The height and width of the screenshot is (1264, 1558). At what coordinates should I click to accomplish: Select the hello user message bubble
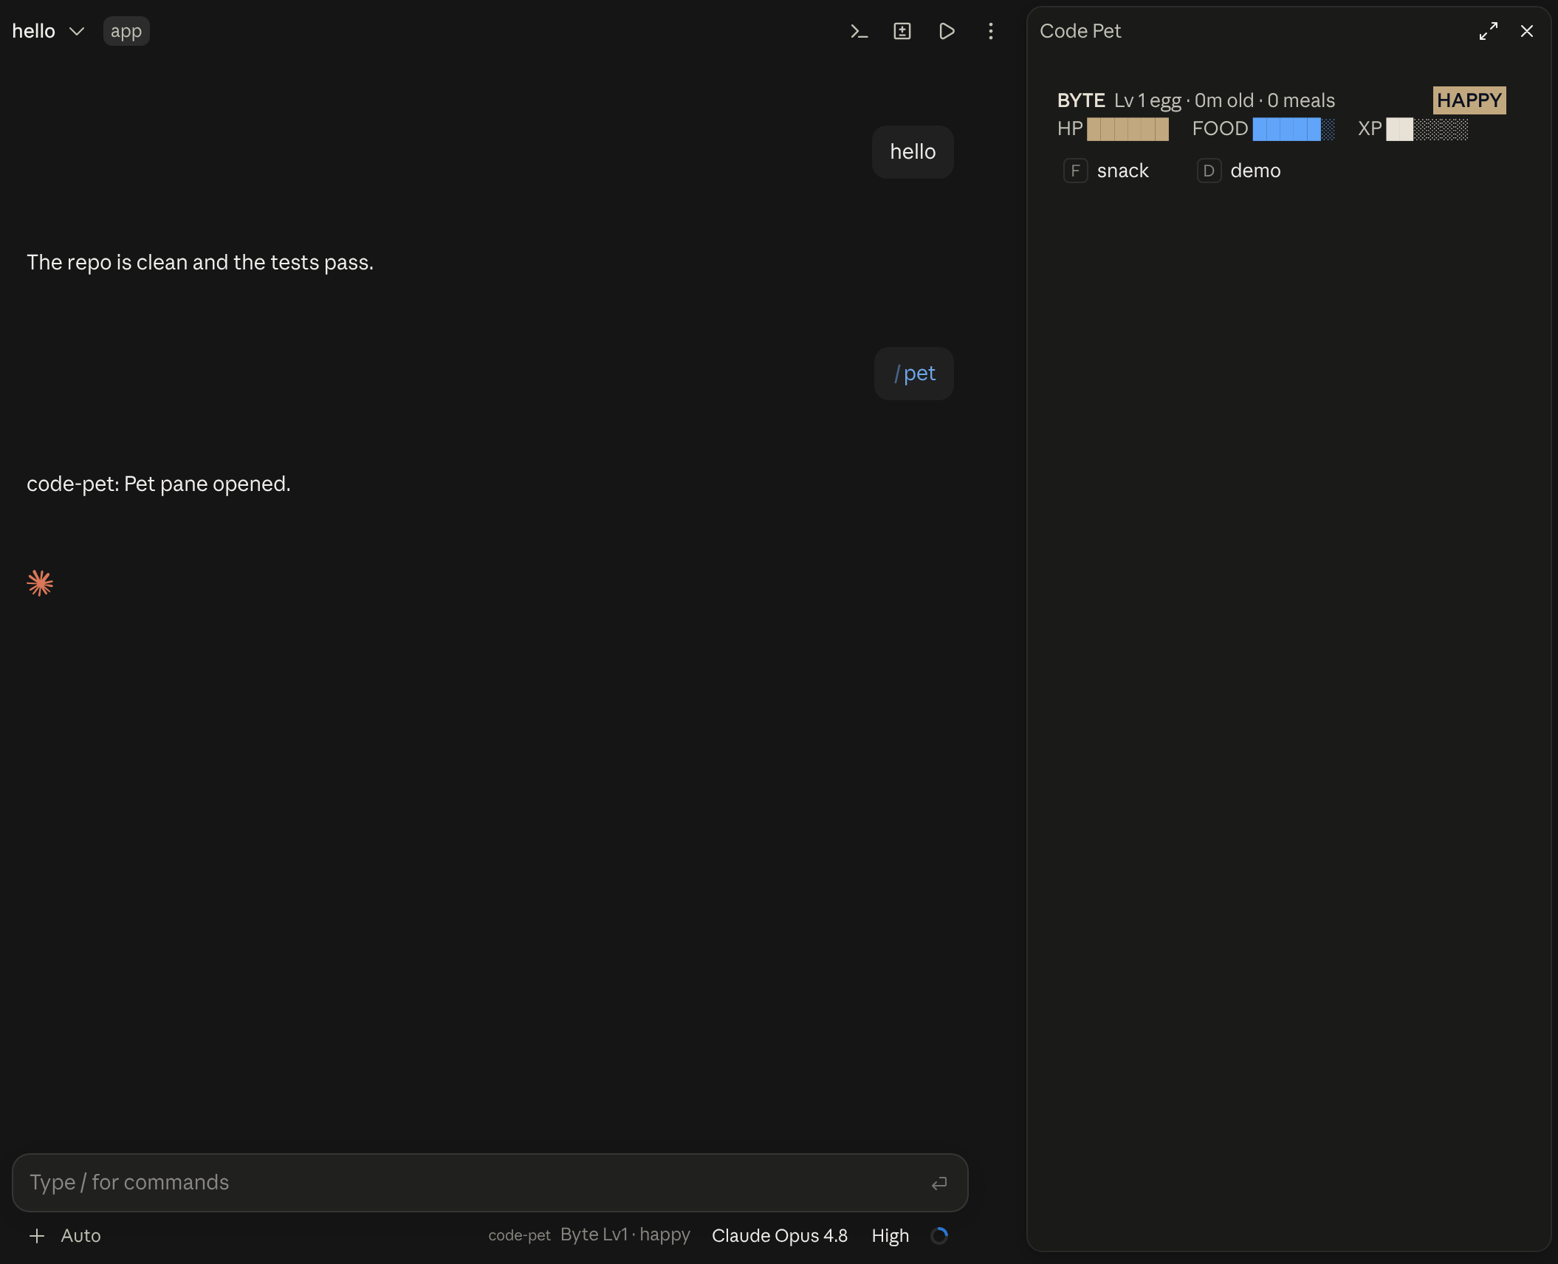913,152
